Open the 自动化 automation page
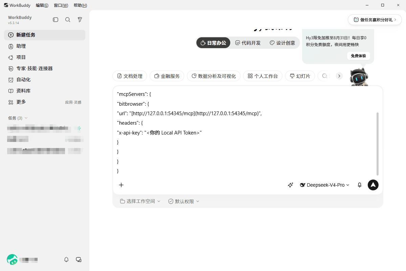The image size is (406, 271). pos(45,80)
